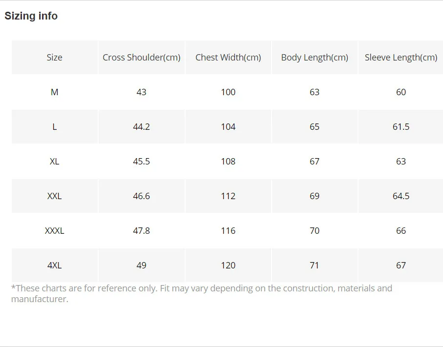Click the 44.2 cross shoulder value
The height and width of the screenshot is (347, 443).
pyautogui.click(x=142, y=127)
